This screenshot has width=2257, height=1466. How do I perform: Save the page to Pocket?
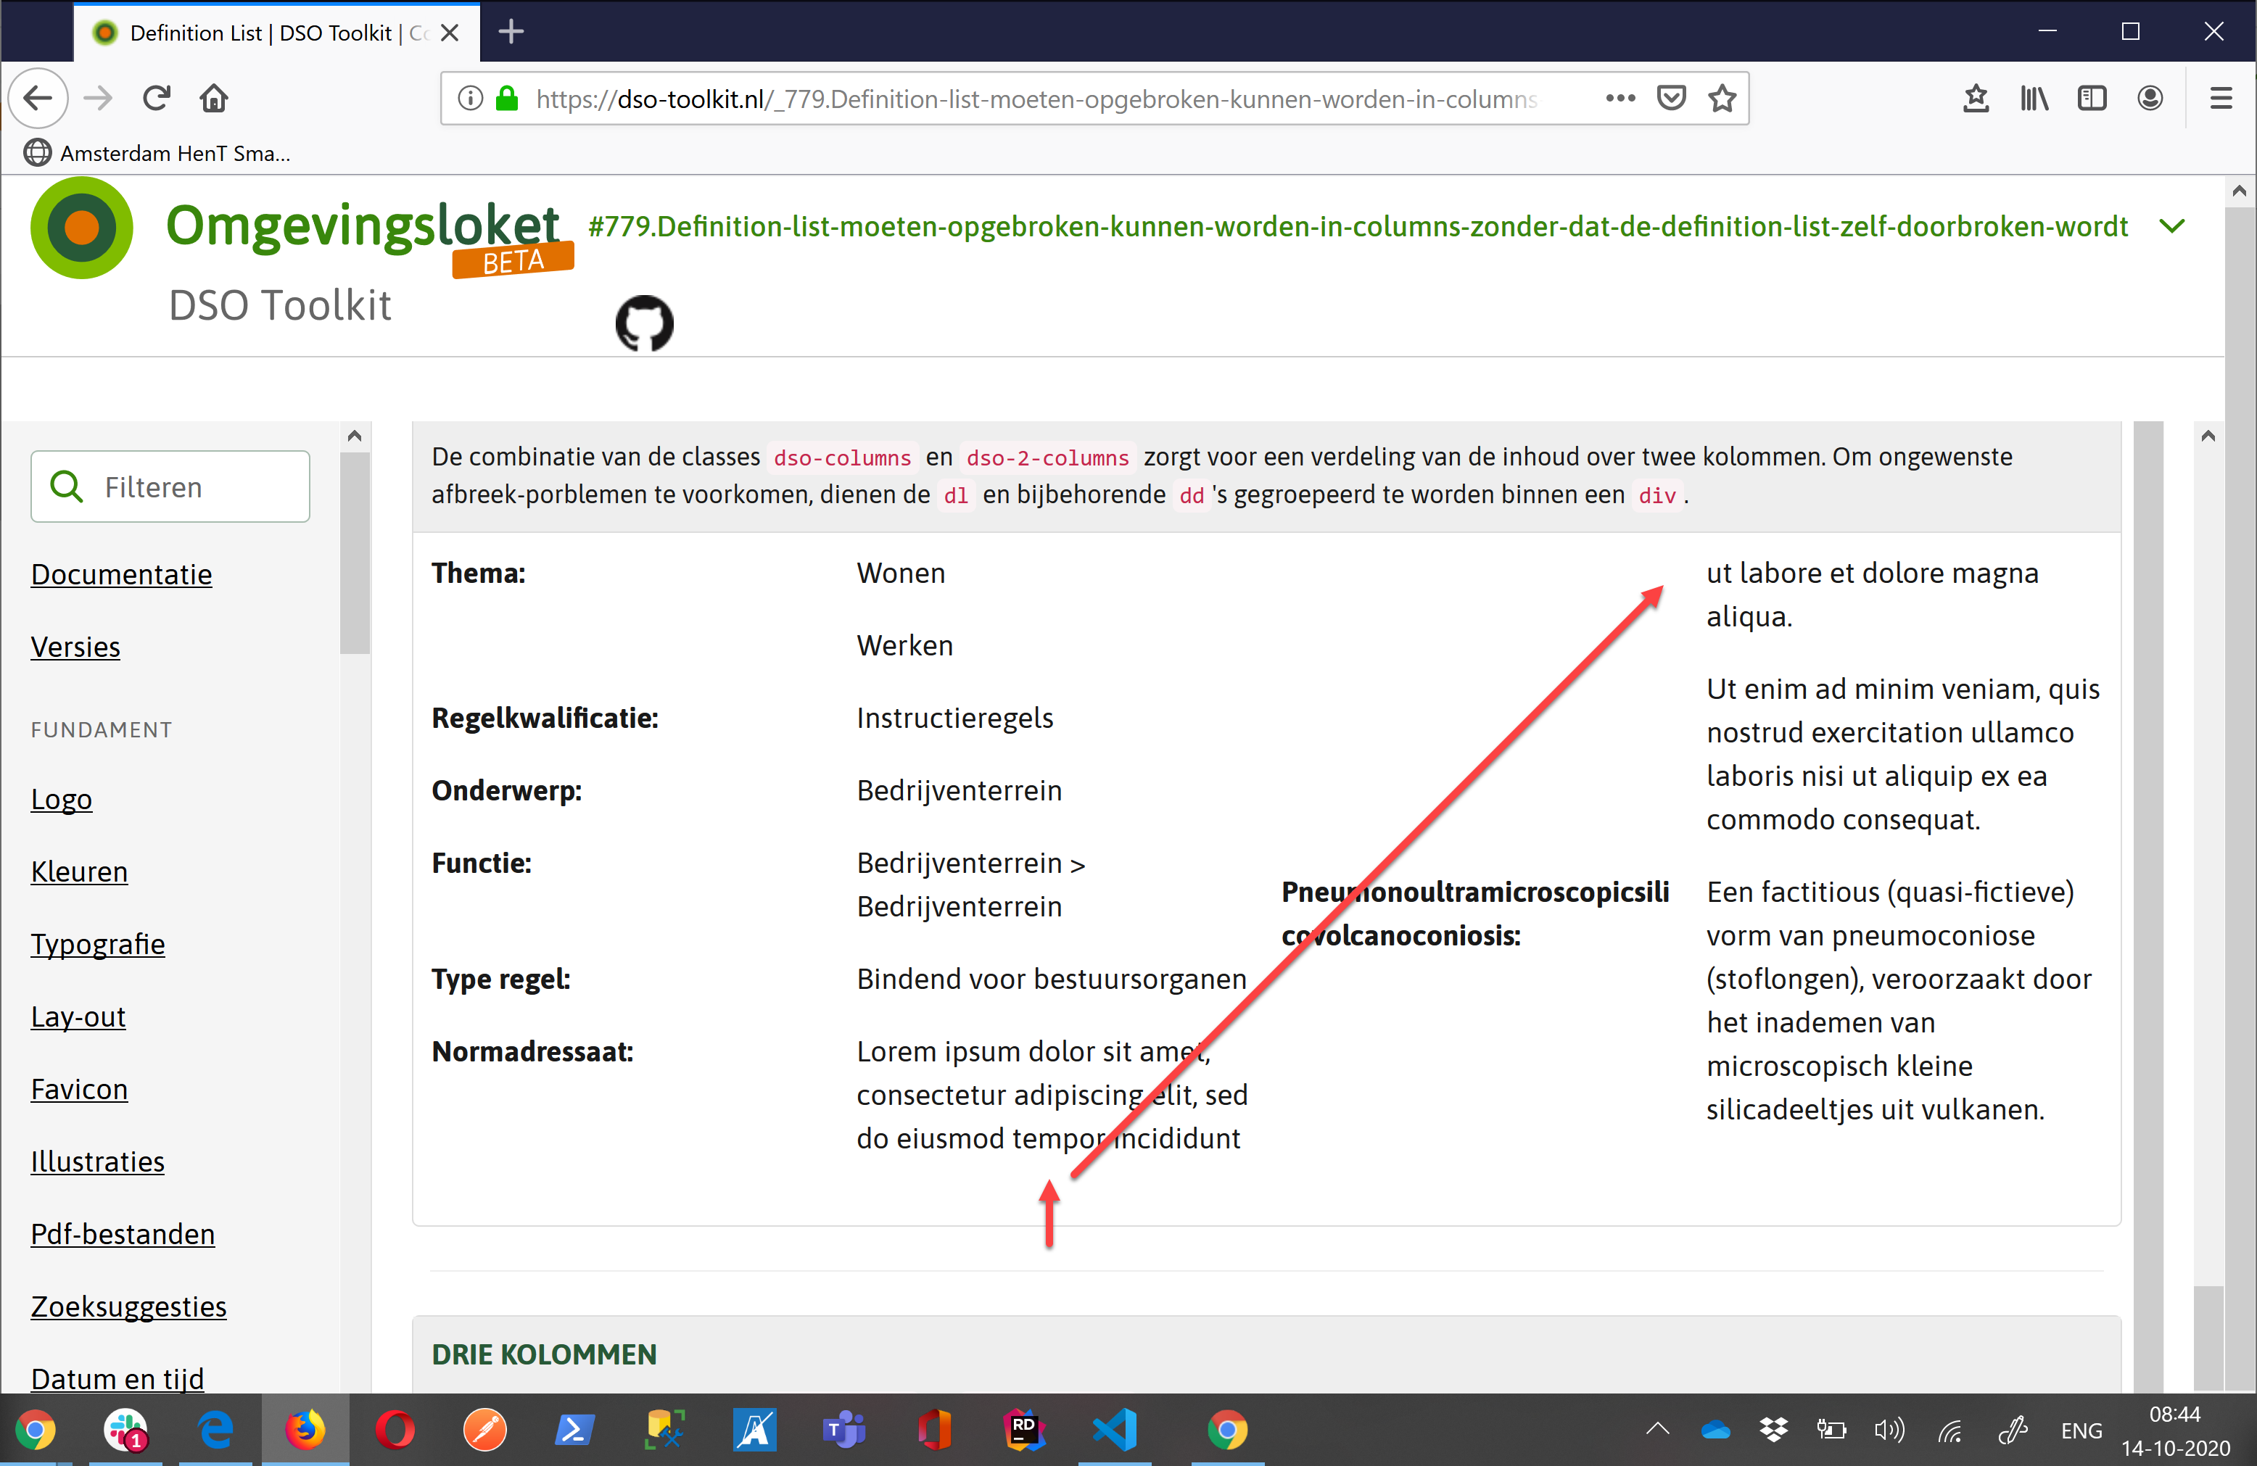pyautogui.click(x=1672, y=98)
